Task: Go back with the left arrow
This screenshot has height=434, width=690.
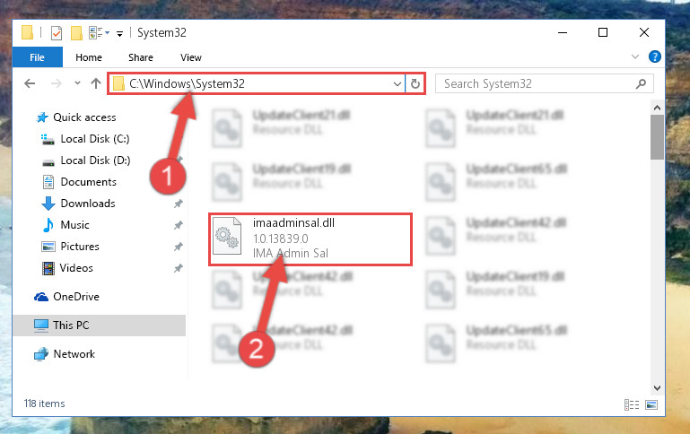Action: 30,83
